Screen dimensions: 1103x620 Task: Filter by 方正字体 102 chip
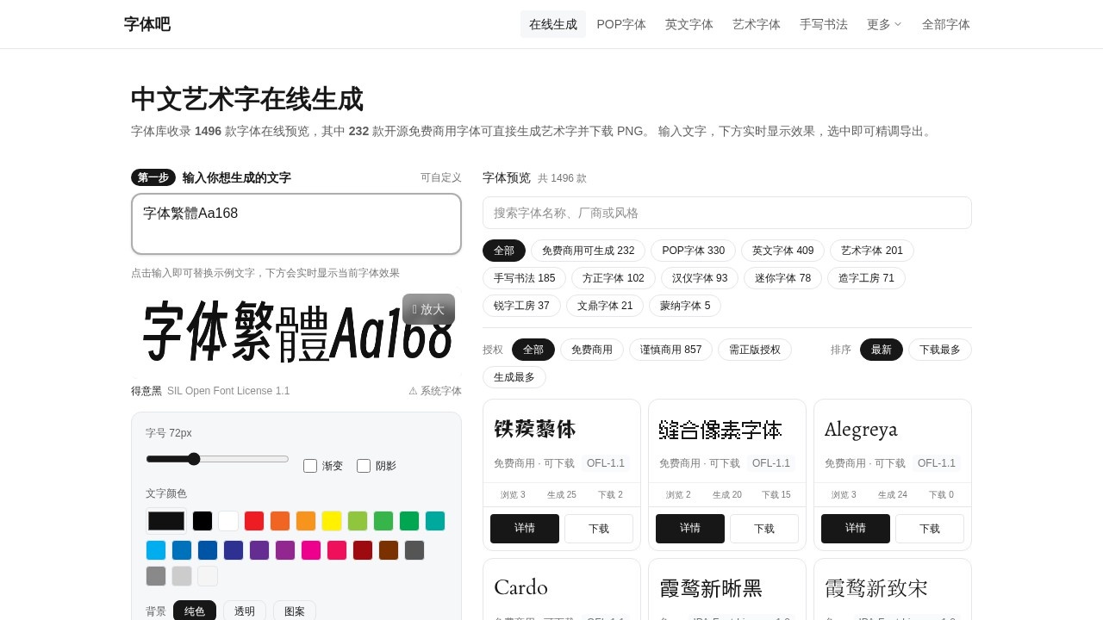[614, 278]
